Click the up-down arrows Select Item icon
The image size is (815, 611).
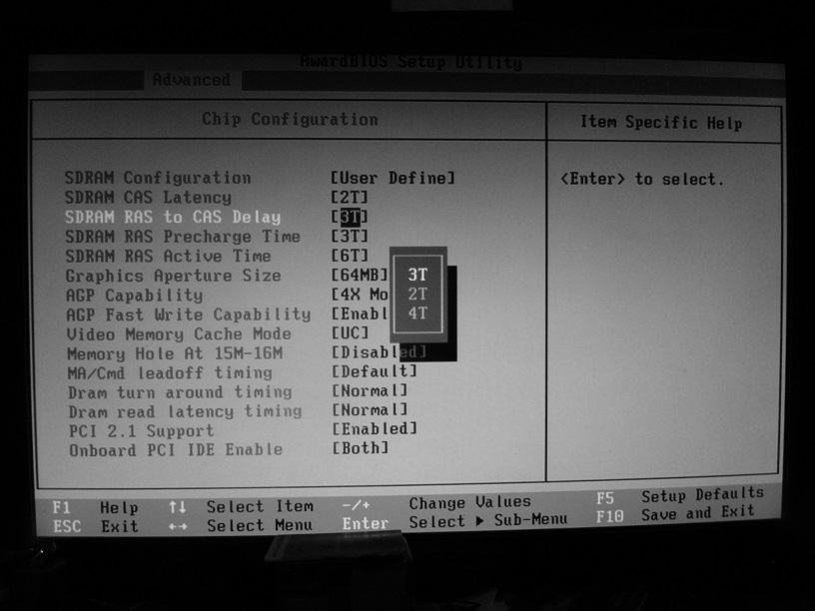(x=177, y=507)
